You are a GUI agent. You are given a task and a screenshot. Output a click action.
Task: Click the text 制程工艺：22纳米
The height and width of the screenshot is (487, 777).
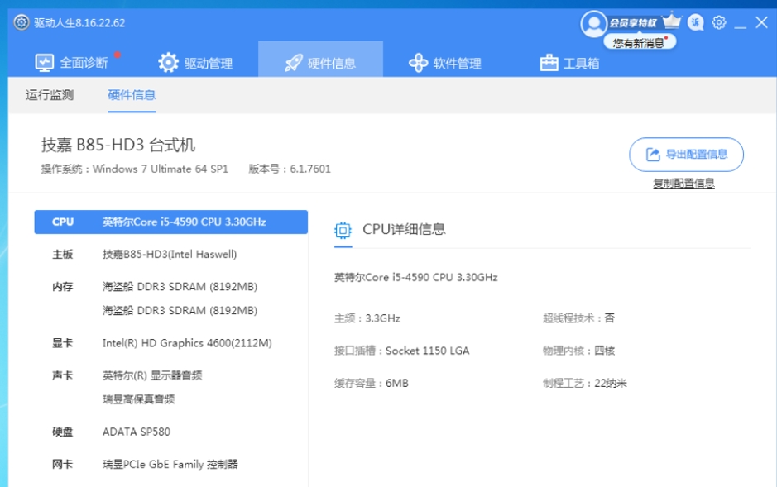(585, 384)
